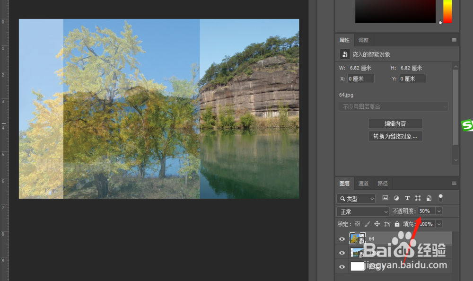473x281 pixels.
Task: Open the blend mode dropdown showing 正常
Action: 362,211
